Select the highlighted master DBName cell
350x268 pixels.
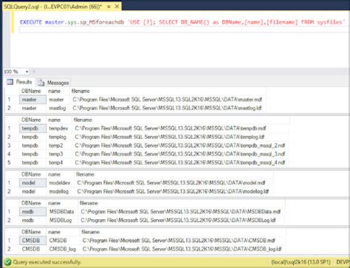tap(32, 100)
